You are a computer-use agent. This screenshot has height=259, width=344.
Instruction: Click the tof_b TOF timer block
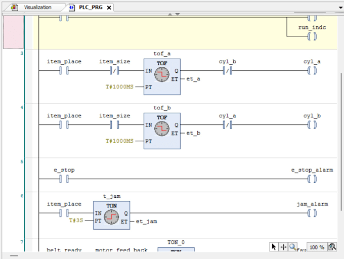(x=162, y=131)
